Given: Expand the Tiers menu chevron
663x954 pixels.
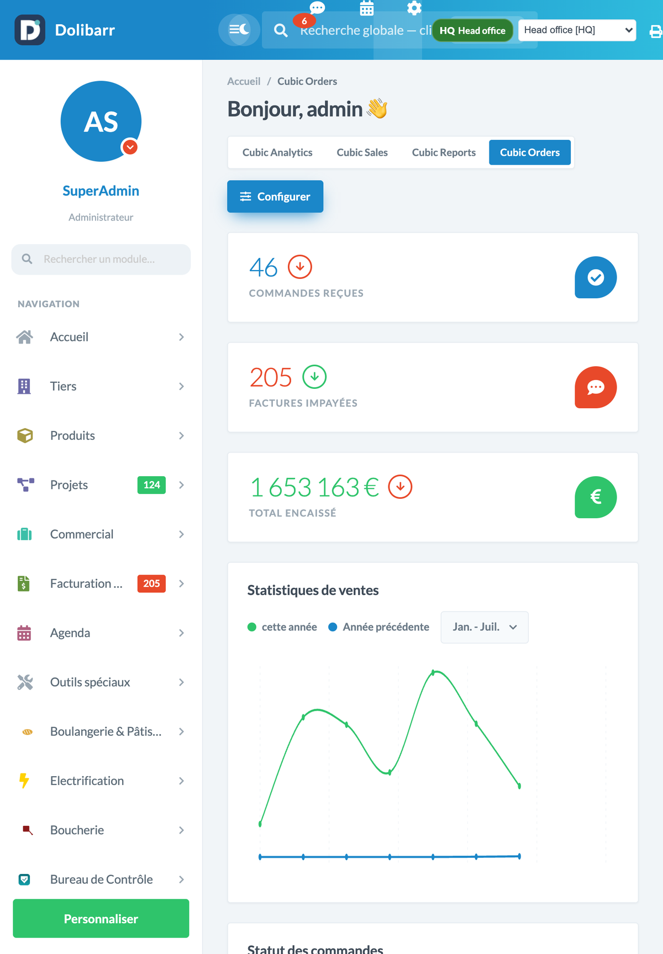Looking at the screenshot, I should tap(181, 386).
